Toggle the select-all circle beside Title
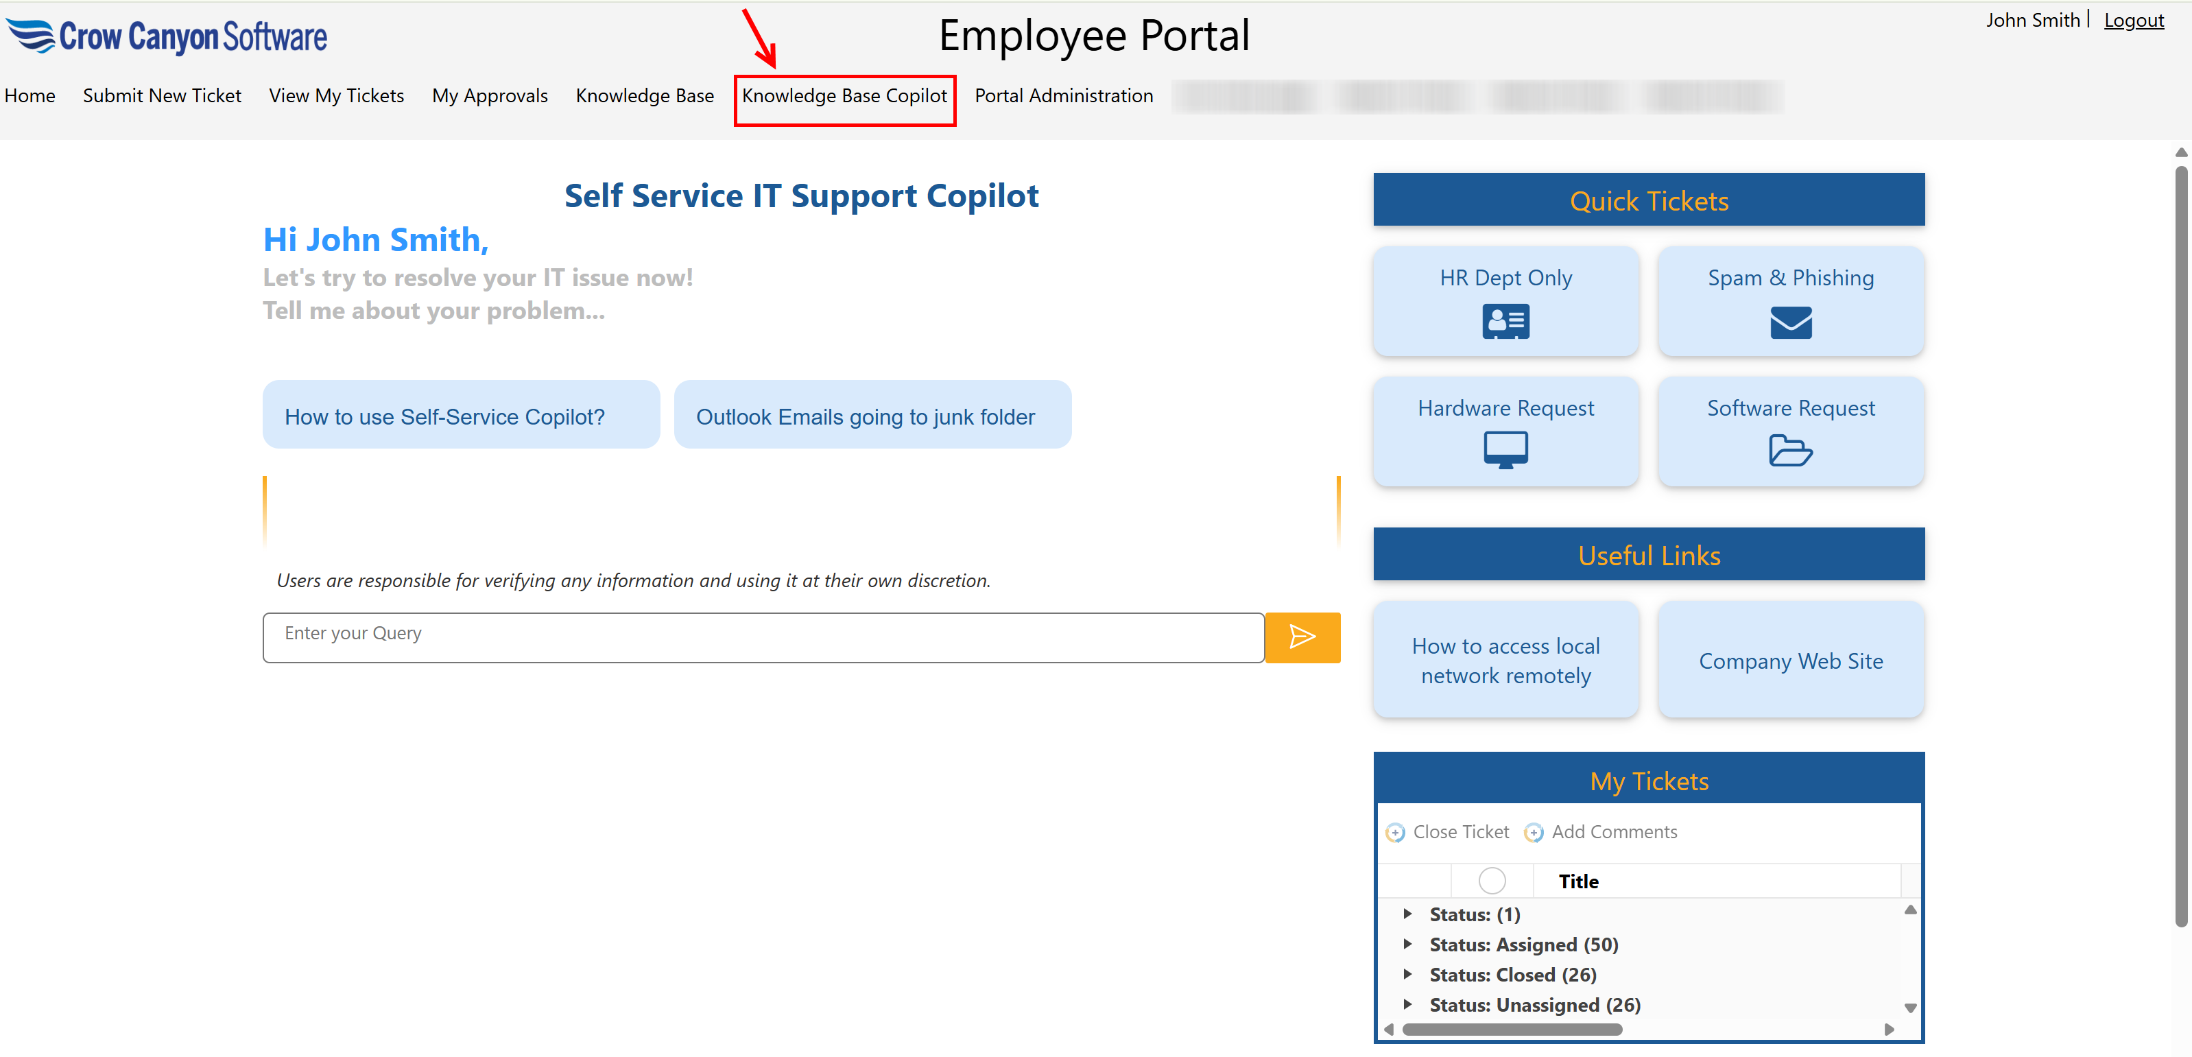This screenshot has height=1057, width=2192. [x=1491, y=881]
